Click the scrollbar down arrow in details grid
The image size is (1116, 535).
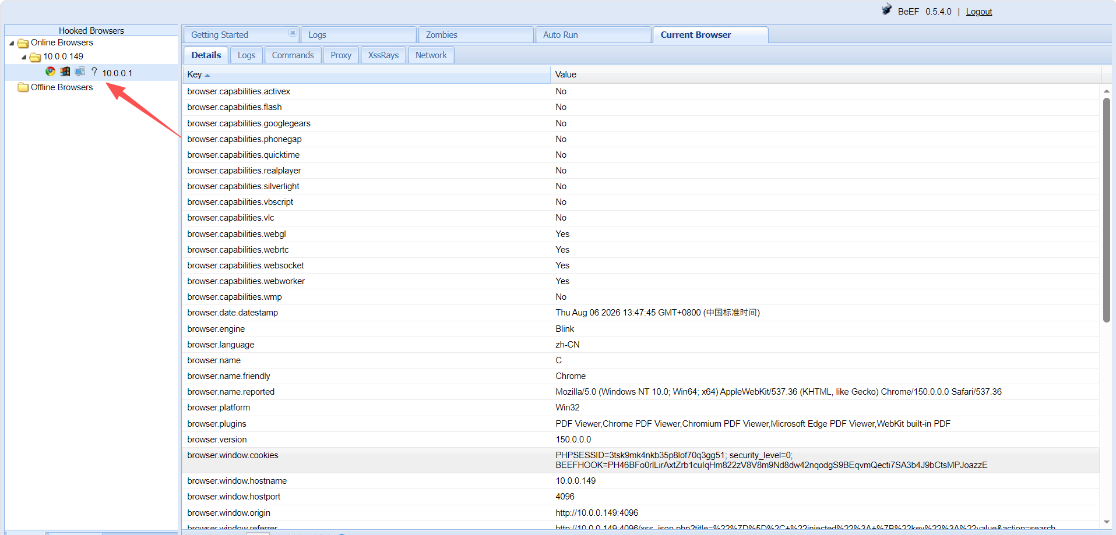[x=1106, y=522]
